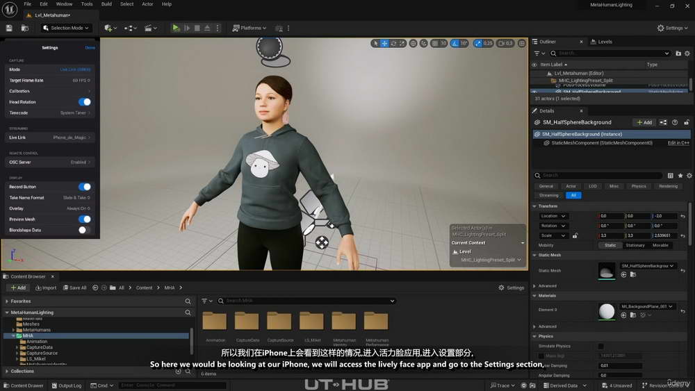Create new folder in Outliner
The height and width of the screenshot is (391, 695).
click(678, 53)
